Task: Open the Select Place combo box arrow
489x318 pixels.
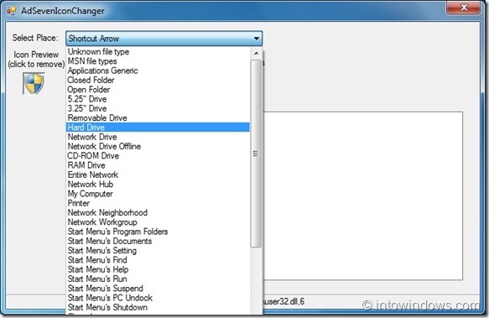Action: pos(257,39)
